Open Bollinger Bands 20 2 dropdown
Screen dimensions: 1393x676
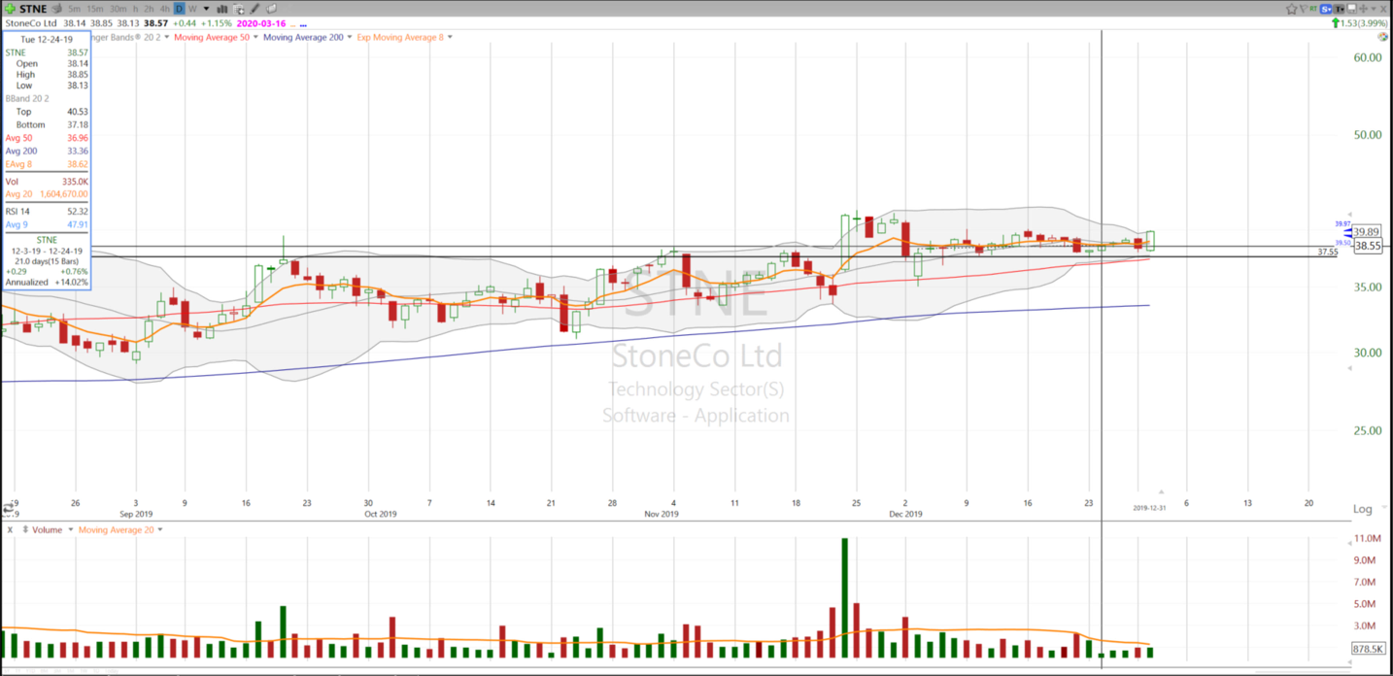(167, 37)
